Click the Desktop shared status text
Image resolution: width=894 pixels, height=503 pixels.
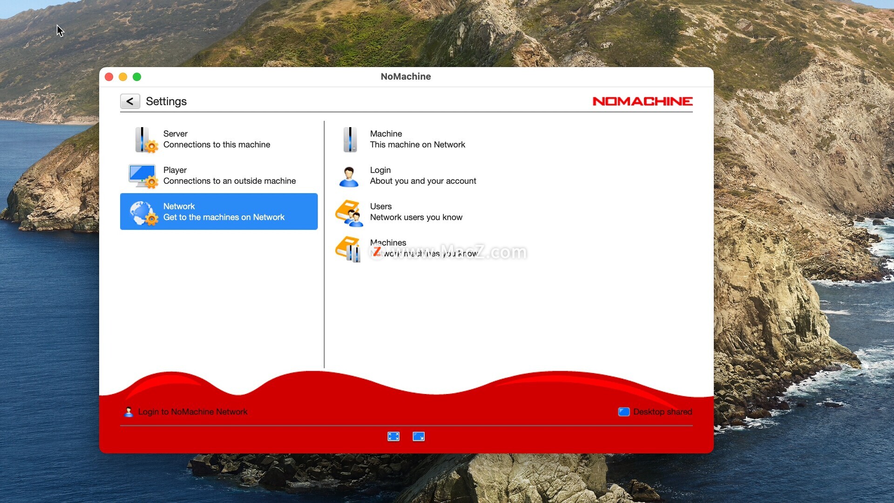[x=663, y=412]
